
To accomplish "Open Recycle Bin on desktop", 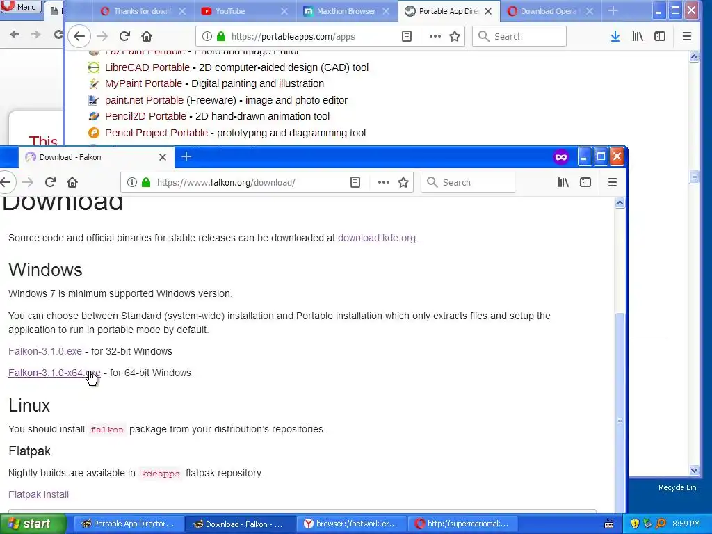I will point(677,487).
